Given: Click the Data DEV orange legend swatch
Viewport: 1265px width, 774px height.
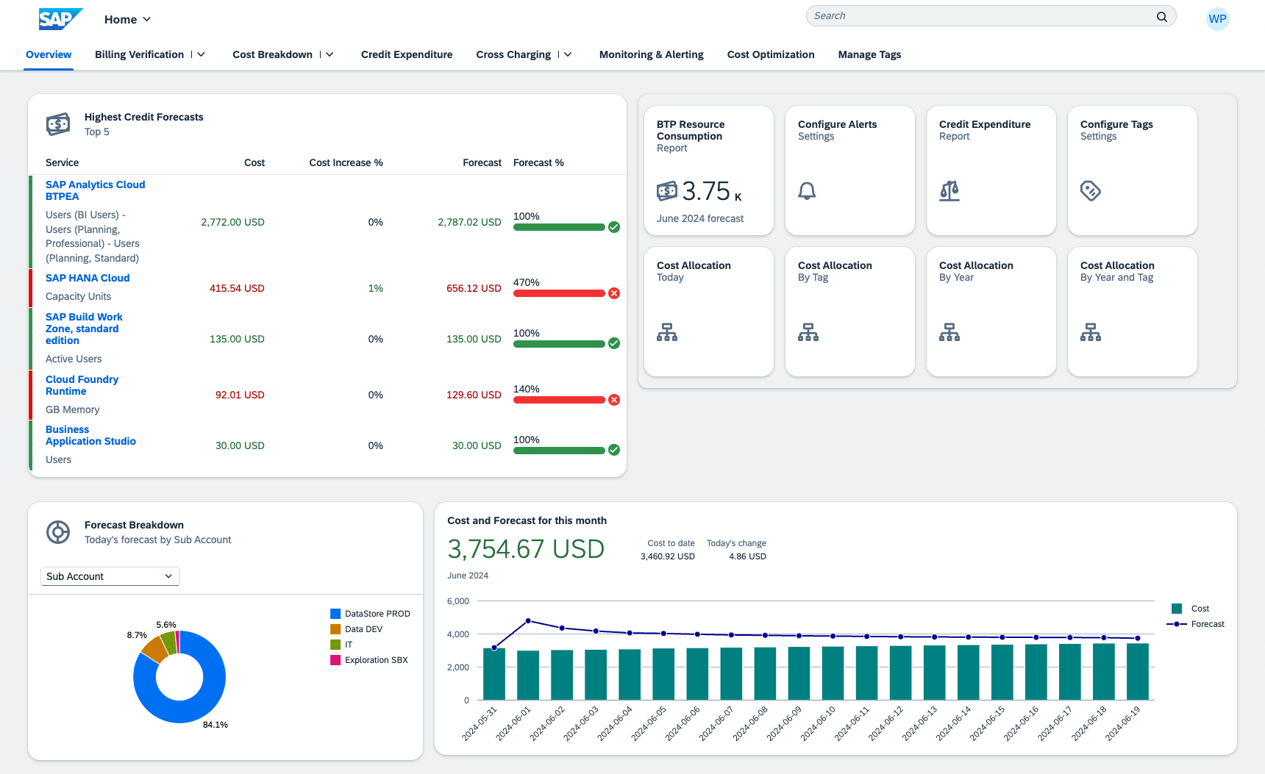Looking at the screenshot, I should click(x=335, y=629).
